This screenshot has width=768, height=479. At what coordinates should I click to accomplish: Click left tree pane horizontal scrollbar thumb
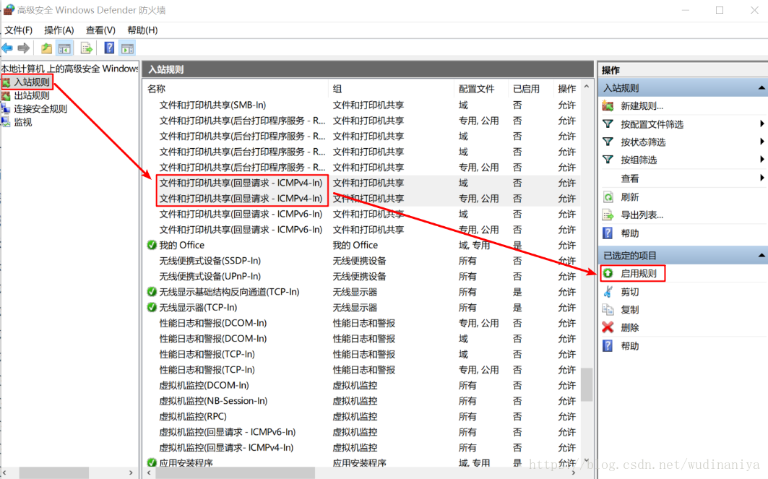54,472
